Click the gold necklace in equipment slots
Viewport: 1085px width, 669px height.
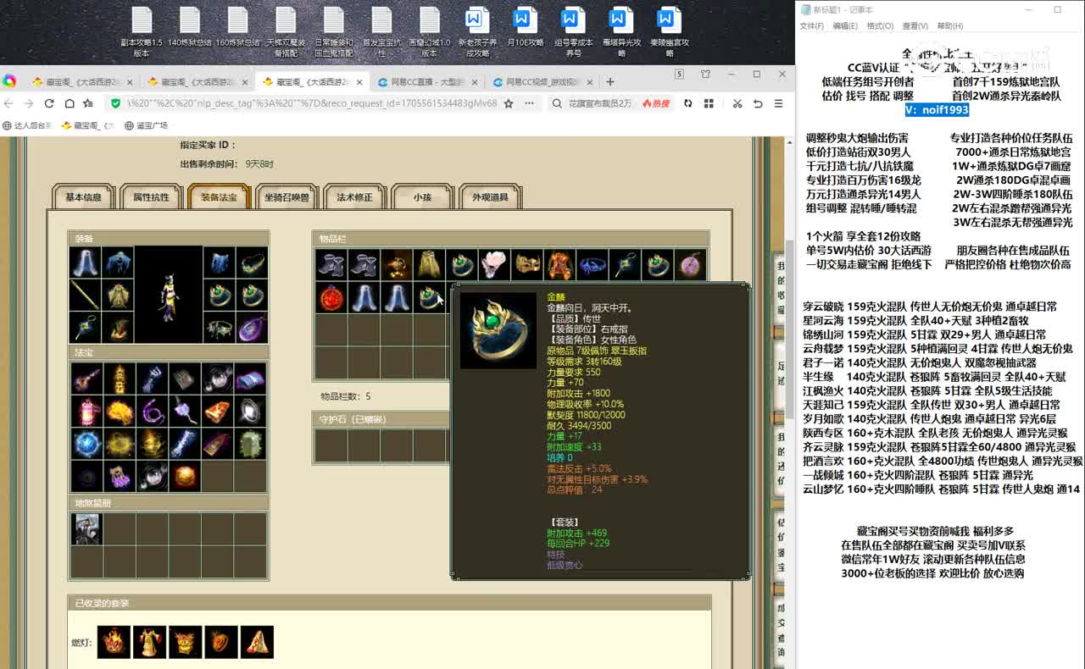252,263
